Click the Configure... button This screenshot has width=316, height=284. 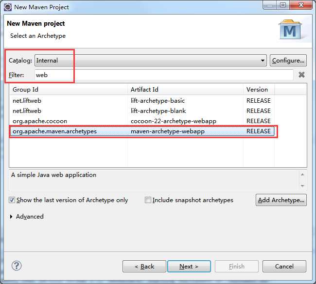(x=288, y=60)
